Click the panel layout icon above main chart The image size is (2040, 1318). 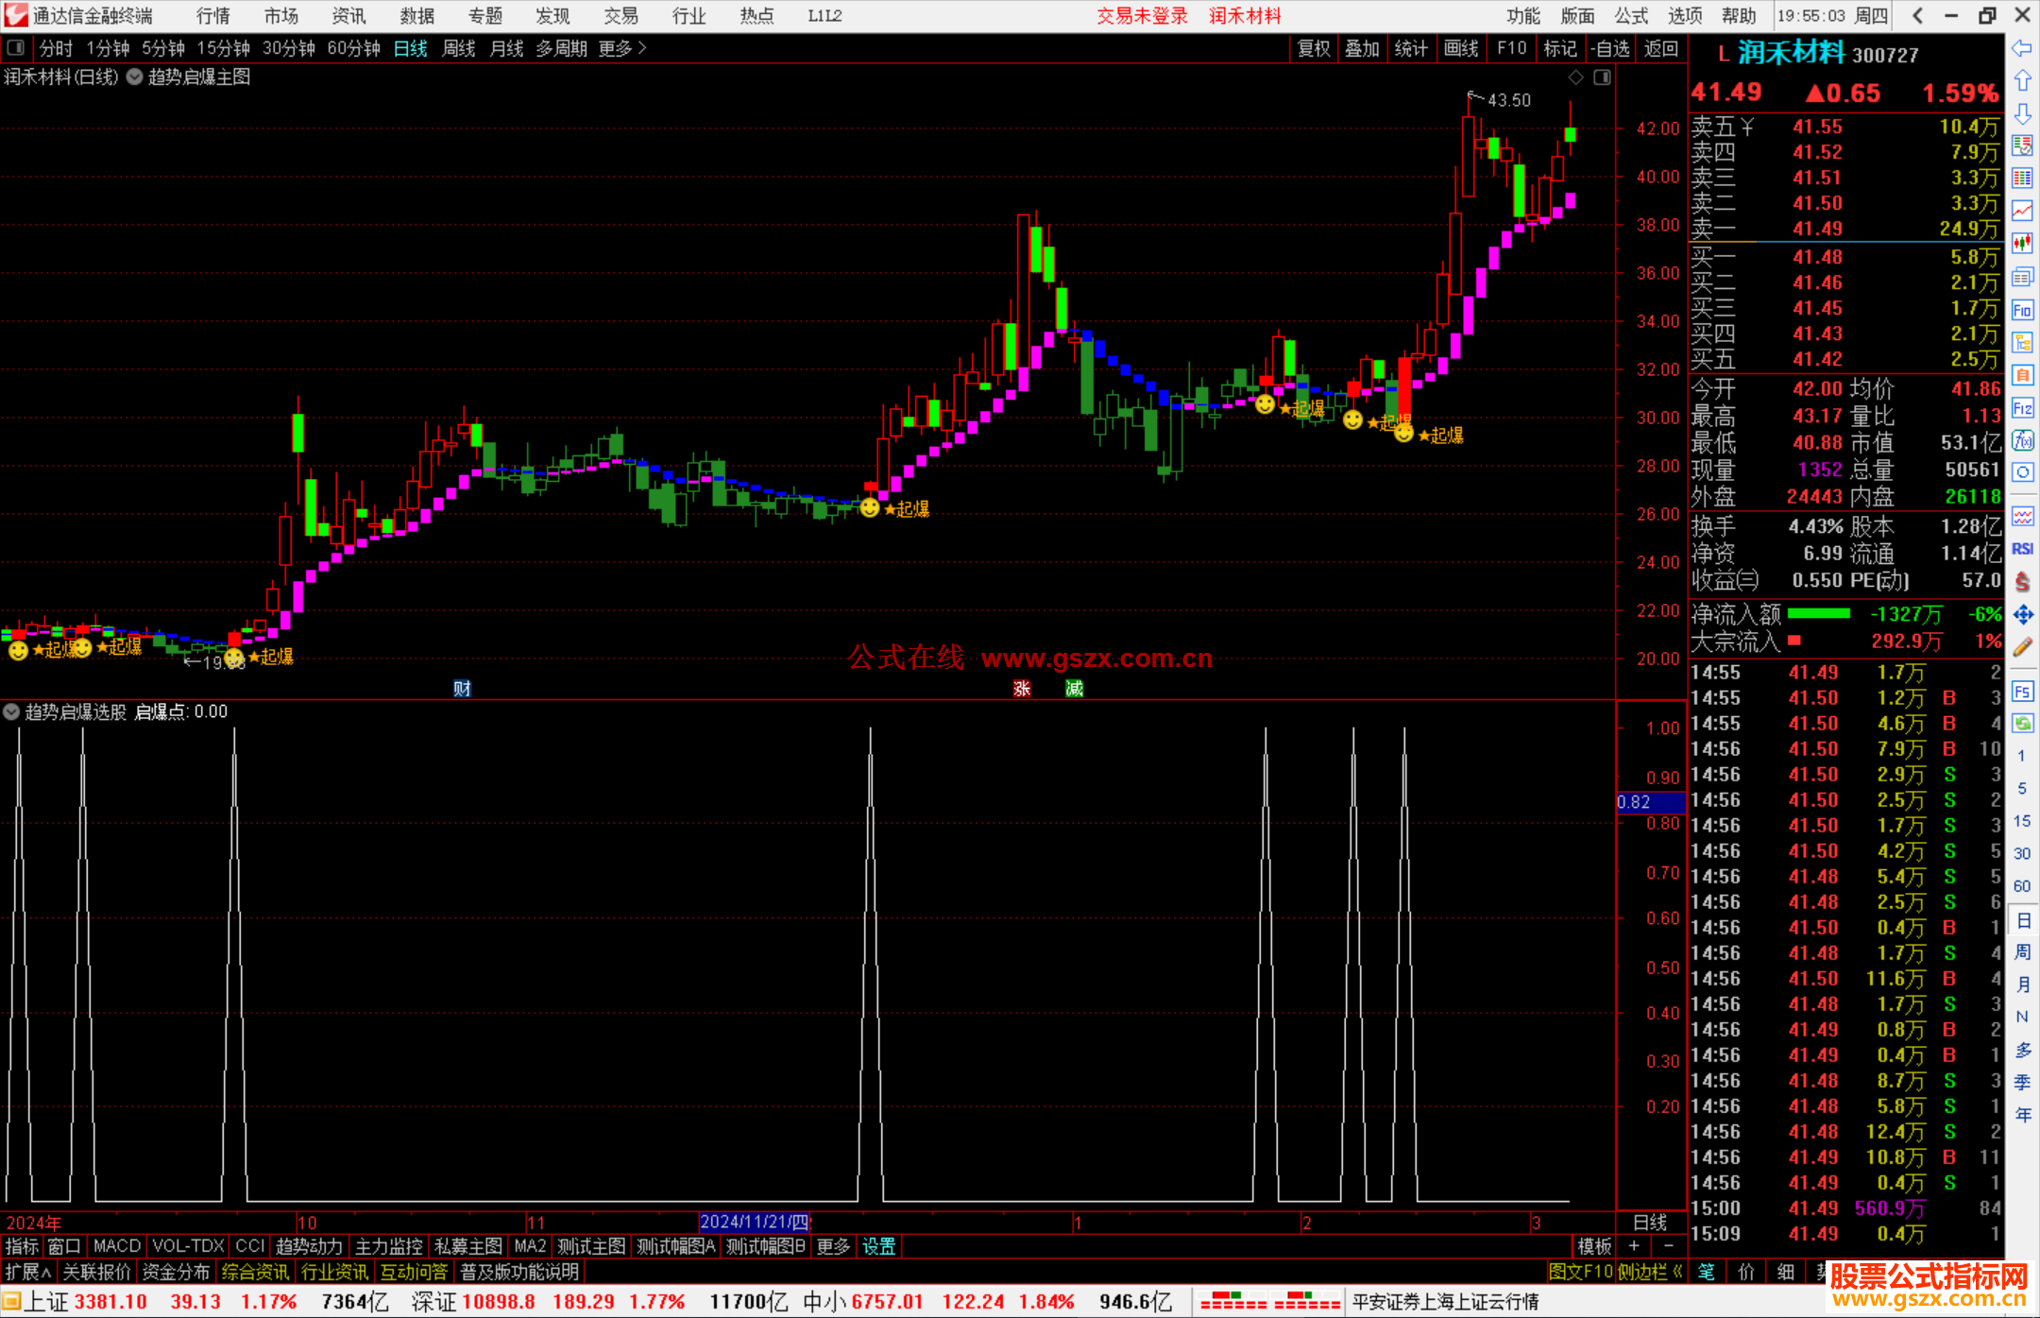(1602, 77)
